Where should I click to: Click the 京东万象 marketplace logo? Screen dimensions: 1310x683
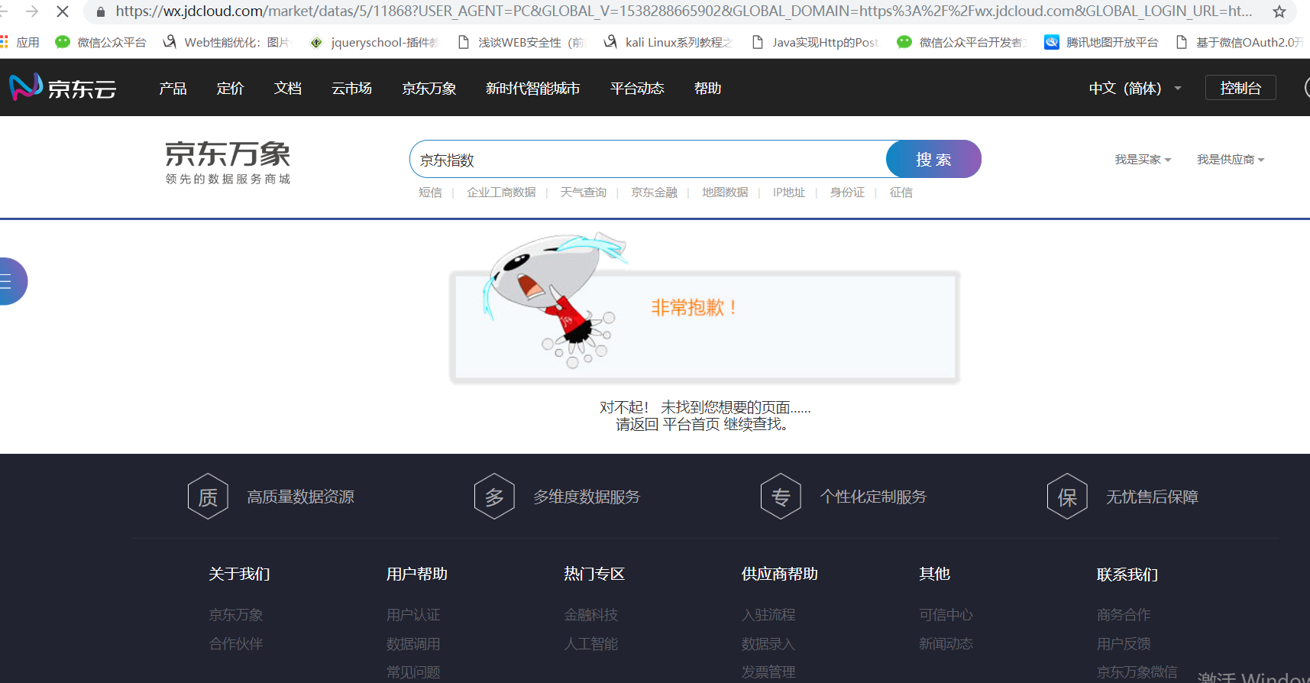click(228, 162)
